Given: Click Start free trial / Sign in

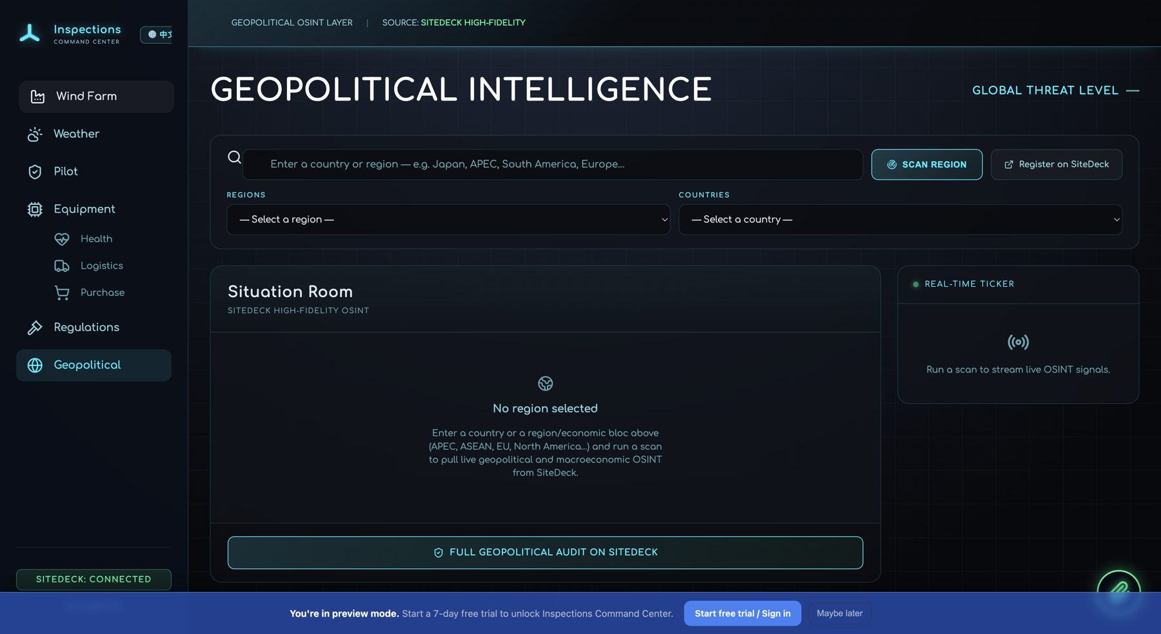Looking at the screenshot, I should click(742, 613).
